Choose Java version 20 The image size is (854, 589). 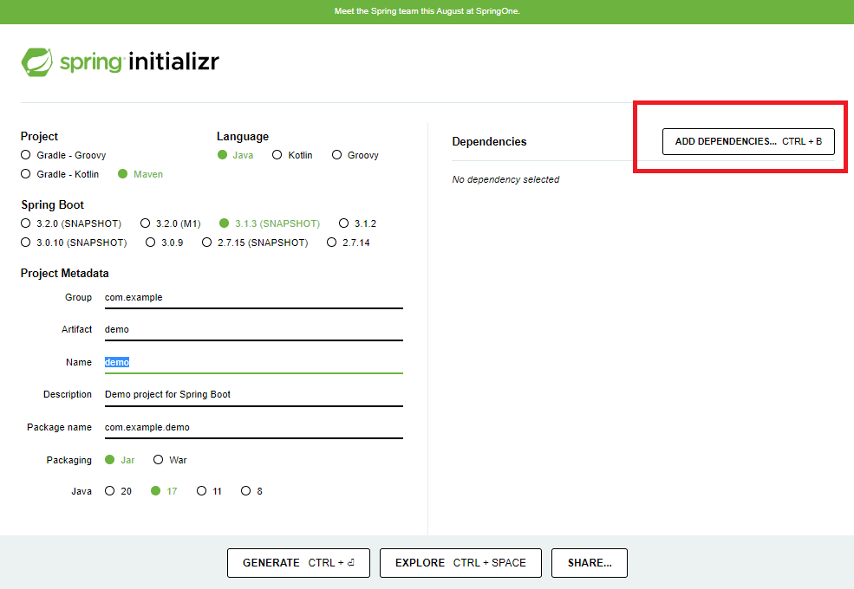click(x=118, y=491)
